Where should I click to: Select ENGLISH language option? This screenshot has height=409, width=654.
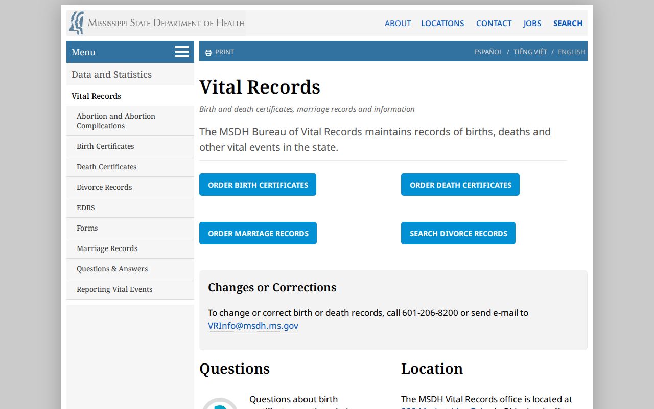point(571,52)
